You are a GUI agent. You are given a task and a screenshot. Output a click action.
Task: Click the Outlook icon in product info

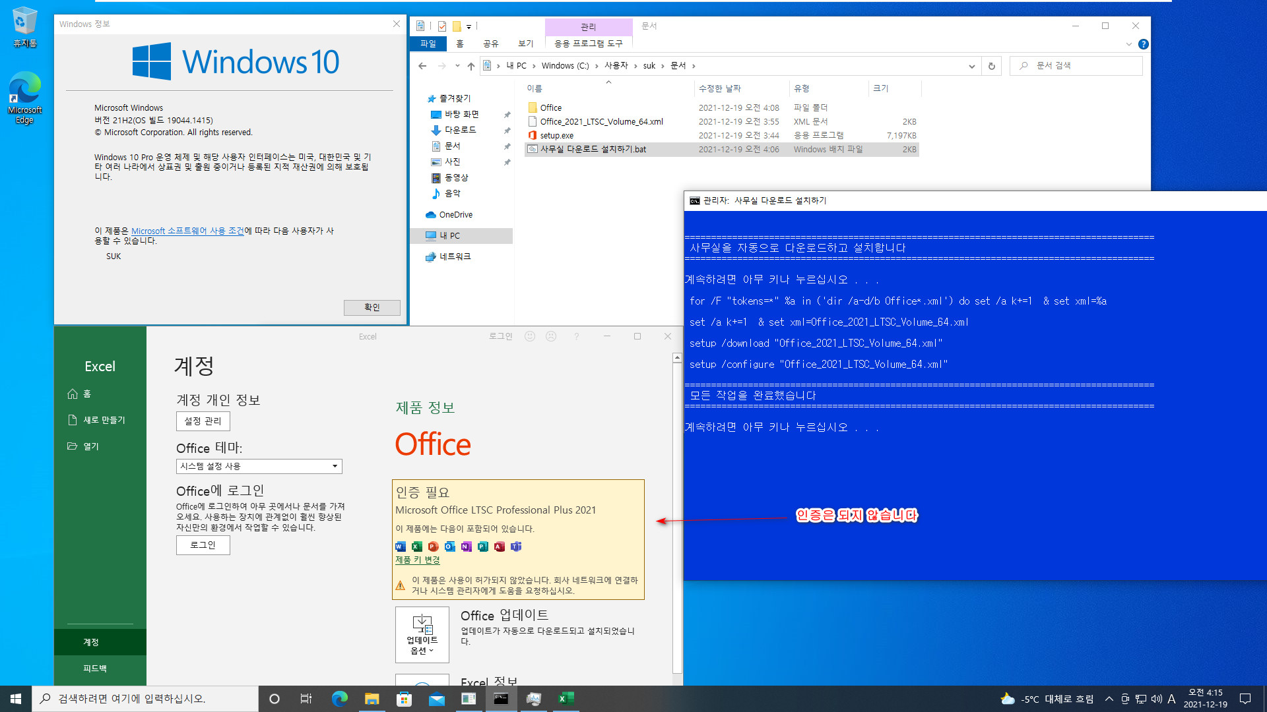pos(450,547)
